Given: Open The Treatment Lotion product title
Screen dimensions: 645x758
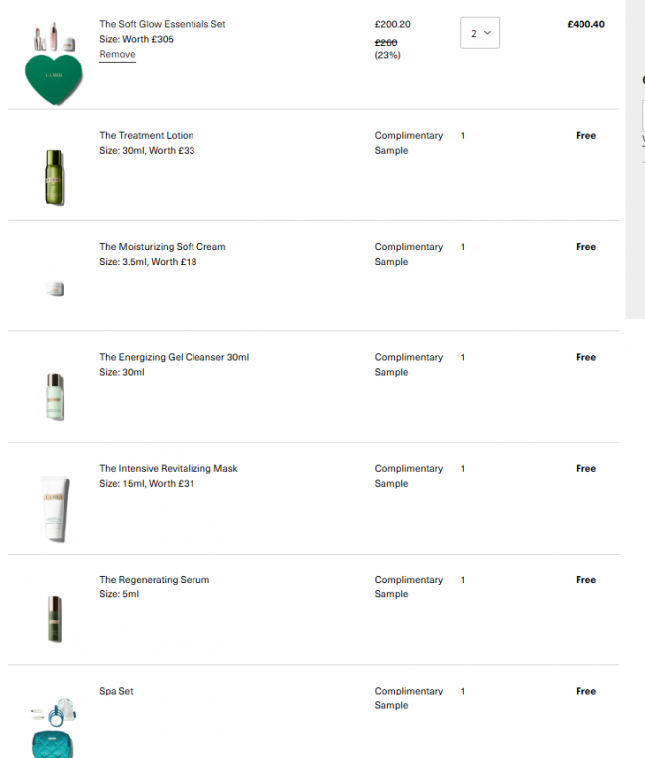Looking at the screenshot, I should [146, 136].
